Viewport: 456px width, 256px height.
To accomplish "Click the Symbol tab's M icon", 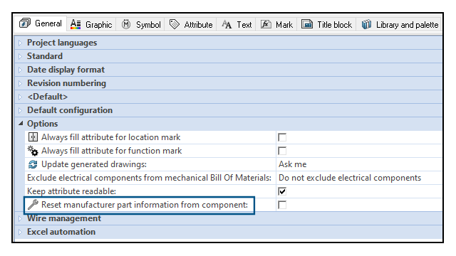I will [126, 24].
